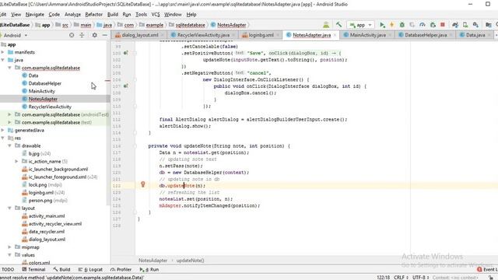The height and width of the screenshot is (280, 498).
Task: Click the 122:18 cursor position indicator
Action: pyautogui.click(x=383, y=278)
